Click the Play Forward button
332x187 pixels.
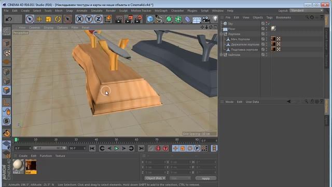click(x=116, y=149)
